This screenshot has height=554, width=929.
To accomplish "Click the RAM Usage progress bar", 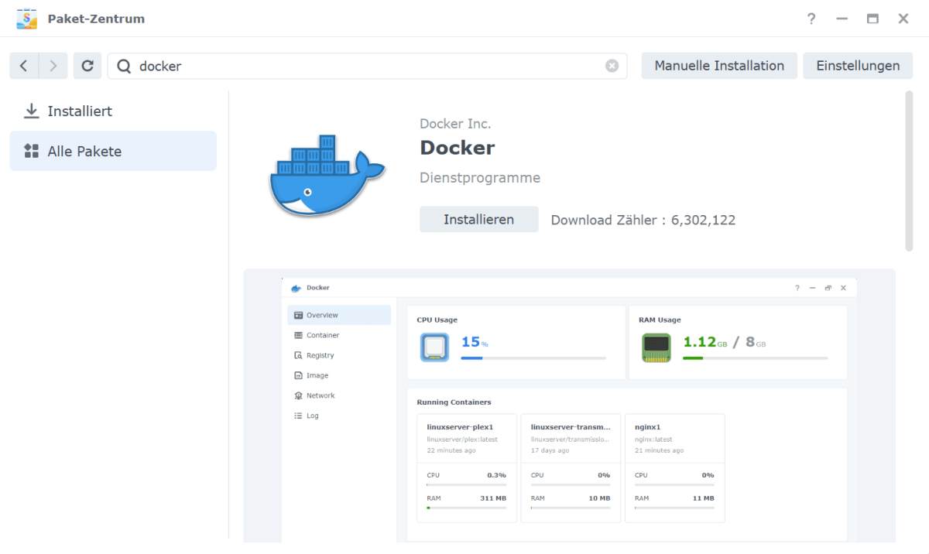I will click(755, 358).
